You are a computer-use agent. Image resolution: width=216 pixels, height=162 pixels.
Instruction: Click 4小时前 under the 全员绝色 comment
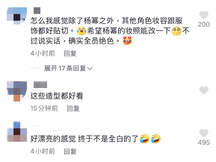pyautogui.click(x=43, y=53)
